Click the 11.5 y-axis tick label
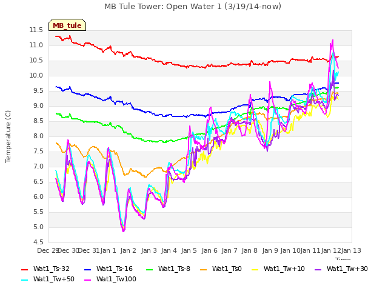 pyautogui.click(x=36, y=30)
